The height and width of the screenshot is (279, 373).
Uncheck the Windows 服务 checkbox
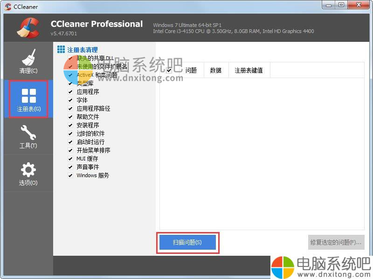pos(70,175)
